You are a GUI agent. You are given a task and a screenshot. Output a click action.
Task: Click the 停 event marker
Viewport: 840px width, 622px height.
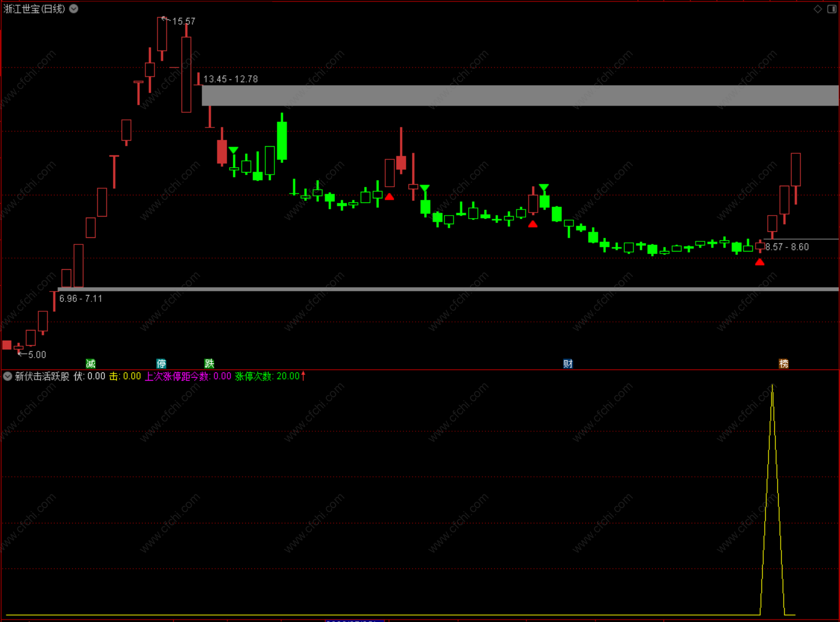[161, 363]
